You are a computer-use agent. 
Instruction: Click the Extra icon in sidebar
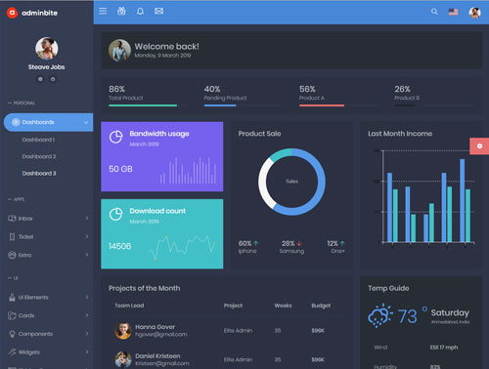12,255
